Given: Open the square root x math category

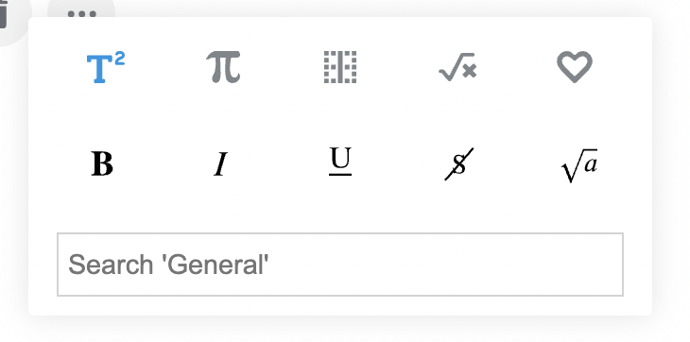Looking at the screenshot, I should click(458, 67).
